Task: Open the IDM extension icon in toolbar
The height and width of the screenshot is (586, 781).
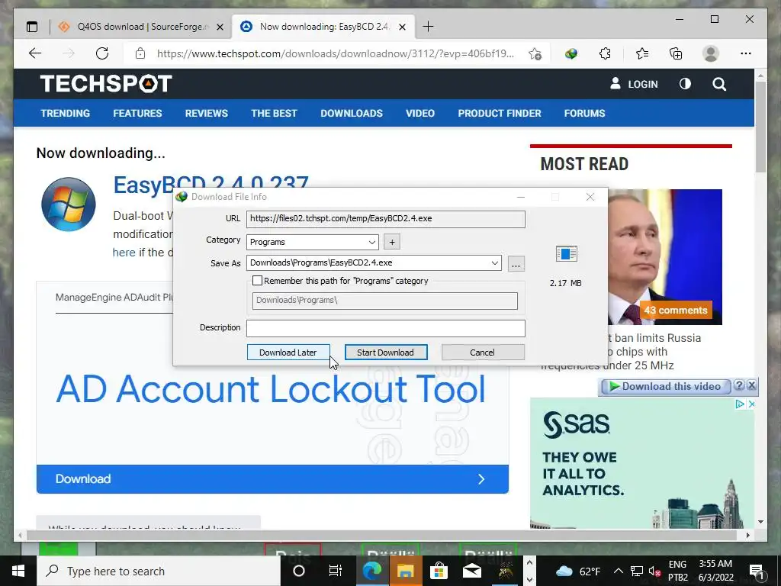Action: [x=571, y=53]
